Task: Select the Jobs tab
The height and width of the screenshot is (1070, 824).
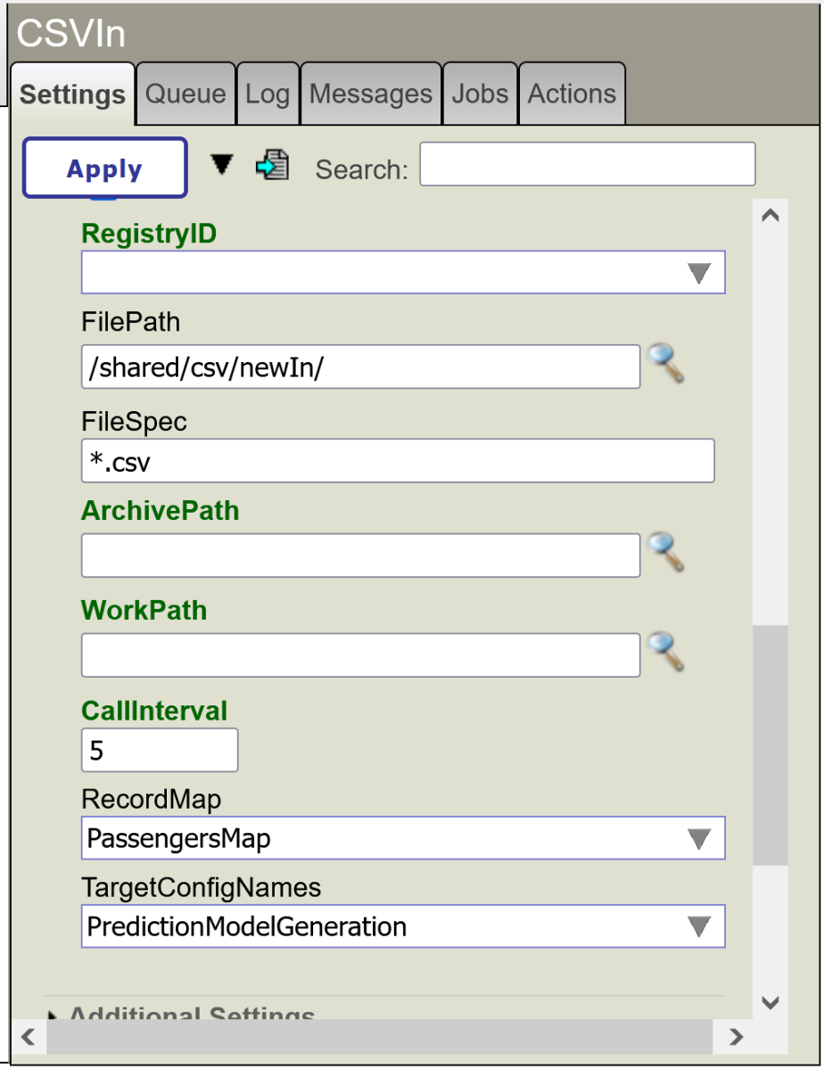Action: tap(480, 95)
